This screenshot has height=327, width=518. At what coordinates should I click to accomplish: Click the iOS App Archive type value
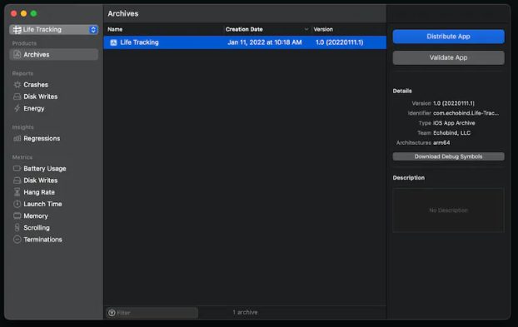[454, 123]
